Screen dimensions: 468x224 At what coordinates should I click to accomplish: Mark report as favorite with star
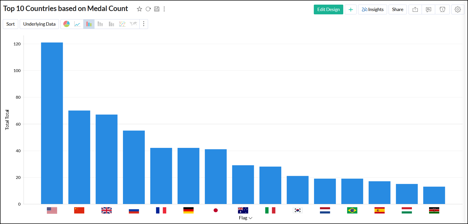coord(139,9)
